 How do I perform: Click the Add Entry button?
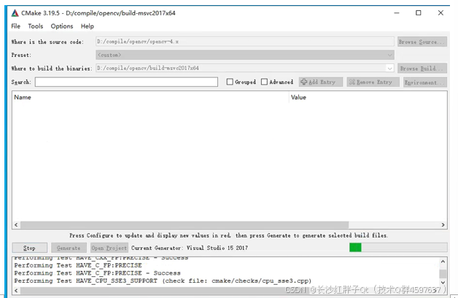(321, 82)
